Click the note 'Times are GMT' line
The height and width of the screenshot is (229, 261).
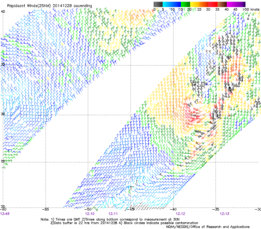tap(110, 219)
